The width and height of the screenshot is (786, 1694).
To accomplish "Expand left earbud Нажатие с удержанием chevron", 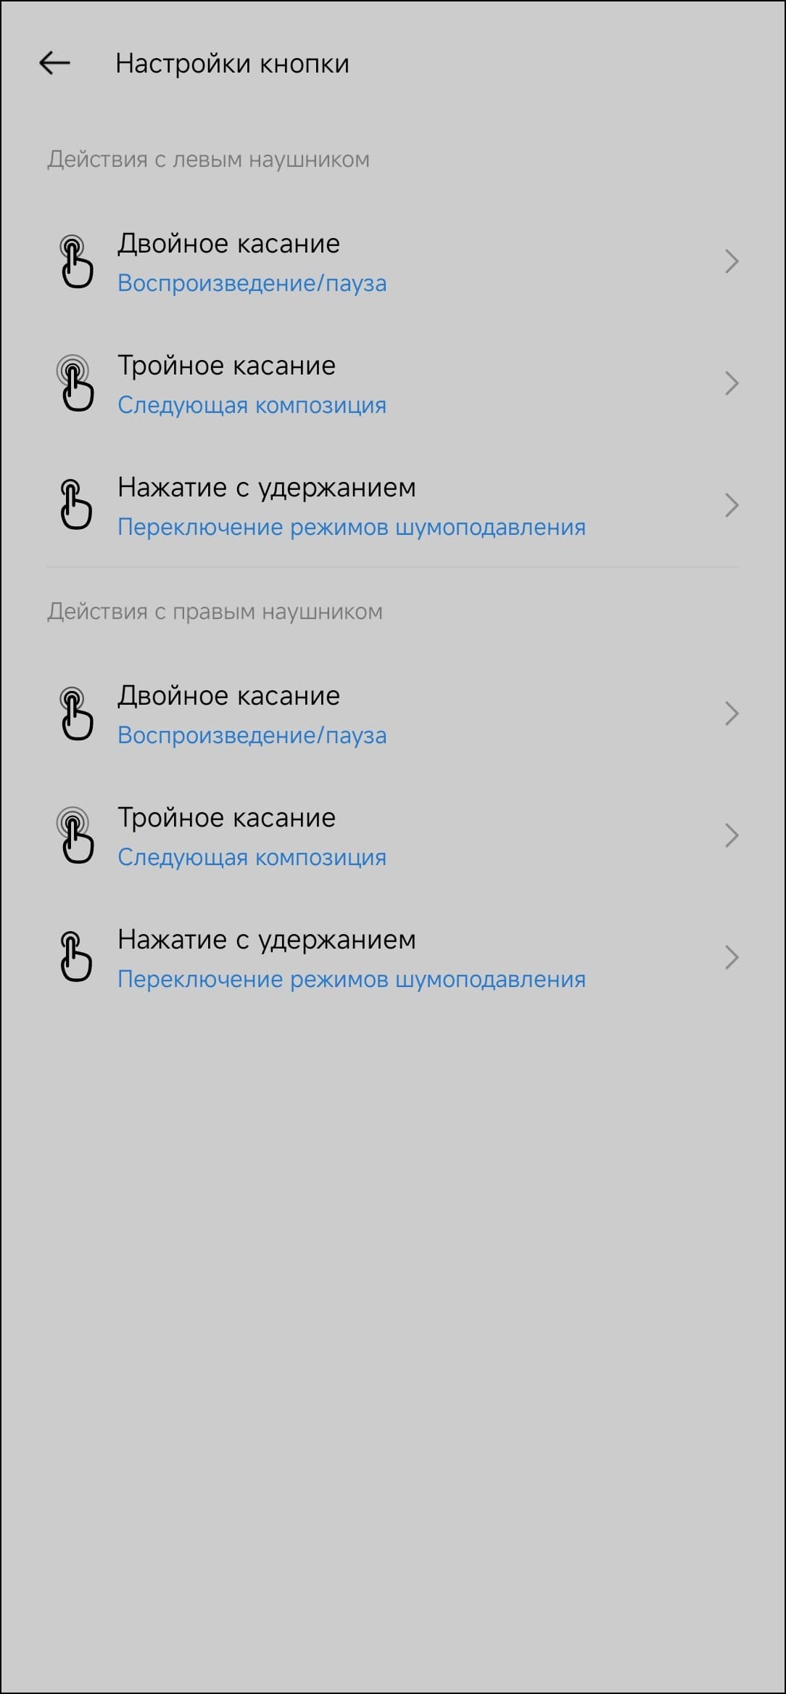I will coord(732,505).
